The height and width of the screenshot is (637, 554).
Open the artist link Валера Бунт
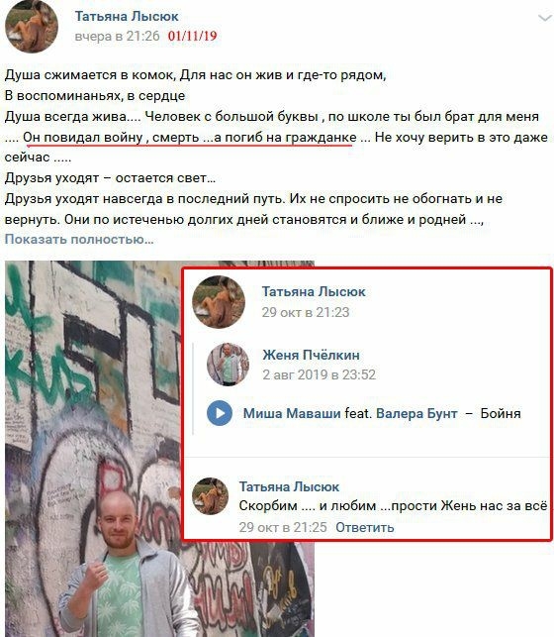416,413
